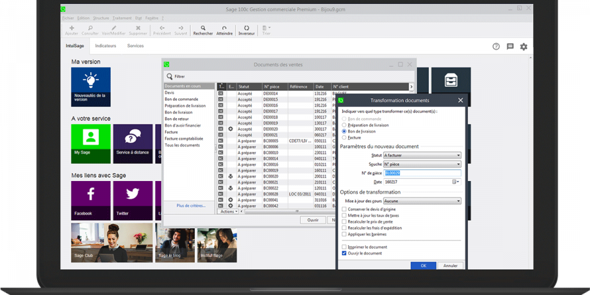
Task: Click Annuler in the Transformation dialog
Action: [x=450, y=265]
